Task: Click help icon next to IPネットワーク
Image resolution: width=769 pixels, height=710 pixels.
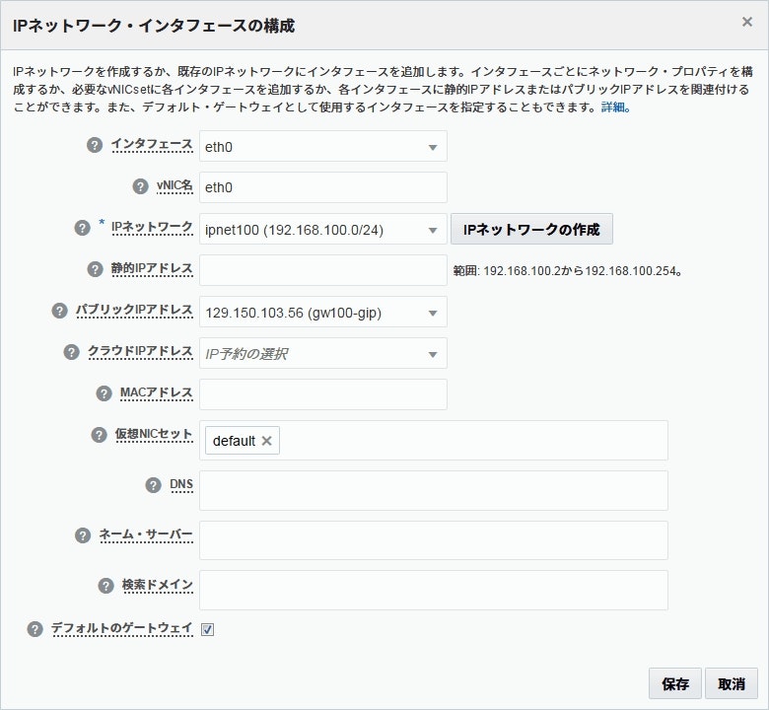Action: coord(82,228)
